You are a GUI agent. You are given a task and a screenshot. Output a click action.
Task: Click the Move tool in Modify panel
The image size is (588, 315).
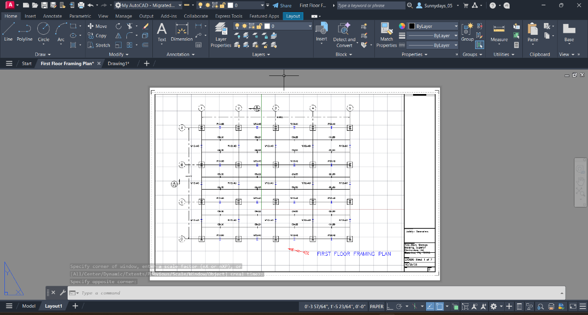pos(97,26)
